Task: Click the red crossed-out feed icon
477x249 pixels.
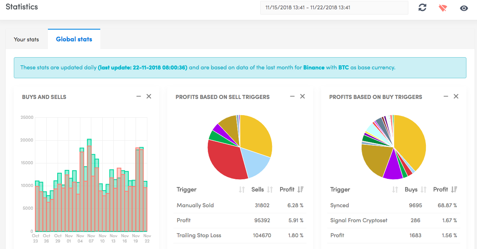Action: click(442, 8)
